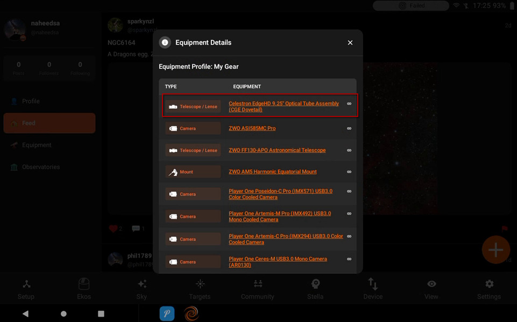Select Feed in the sidebar
Image resolution: width=517 pixels, height=322 pixels.
click(x=49, y=123)
